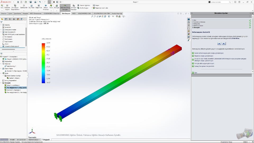Collapse the Sonuçlar tree node
Viewport: 254px width, 143px height.
click(1, 83)
